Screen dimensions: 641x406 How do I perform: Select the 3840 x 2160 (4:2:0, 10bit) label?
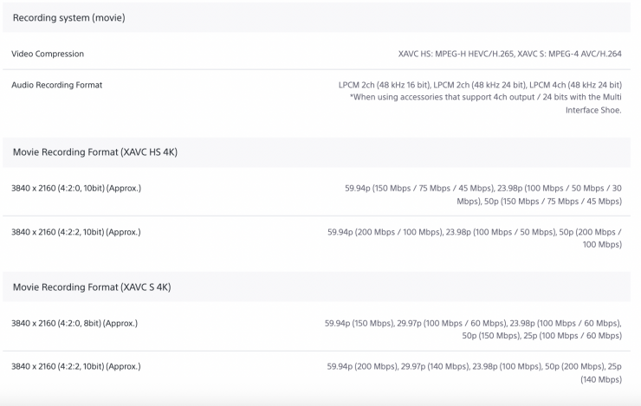76,187
